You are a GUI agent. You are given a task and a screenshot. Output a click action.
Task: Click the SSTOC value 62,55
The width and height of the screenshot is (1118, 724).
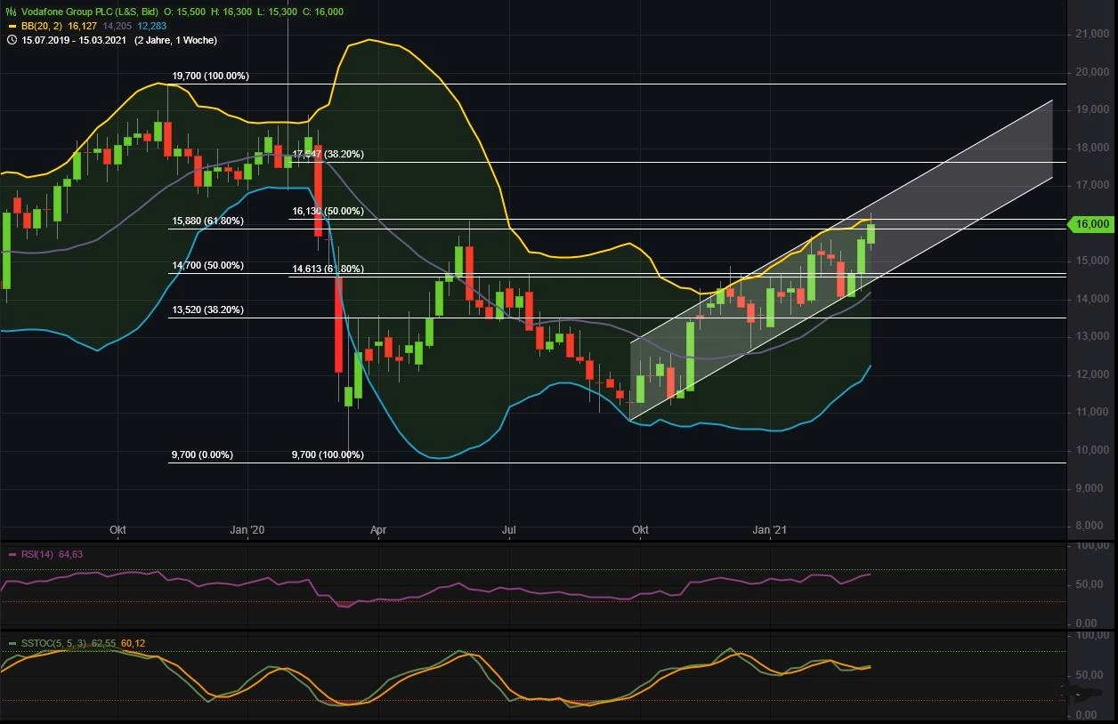104,643
